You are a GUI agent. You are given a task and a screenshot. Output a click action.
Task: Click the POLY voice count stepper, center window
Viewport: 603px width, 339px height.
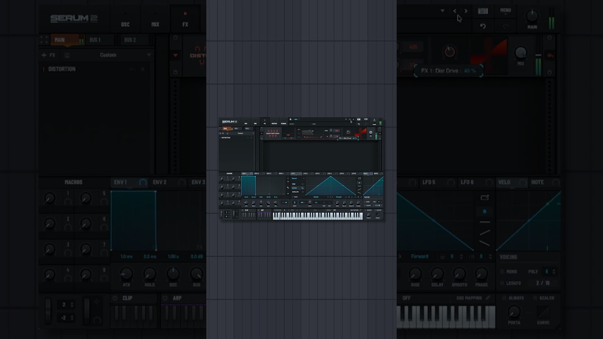(x=381, y=202)
